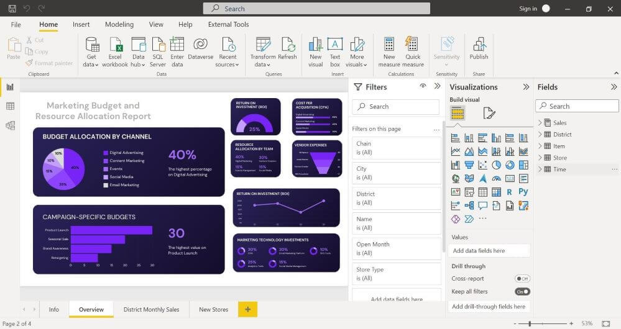The width and height of the screenshot is (621, 329).
Task: Click Sign in
Action: click(x=528, y=9)
